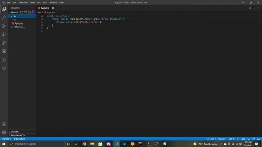Expand the Java Projects section
Screen dimensions: 262x147
click(22, 135)
